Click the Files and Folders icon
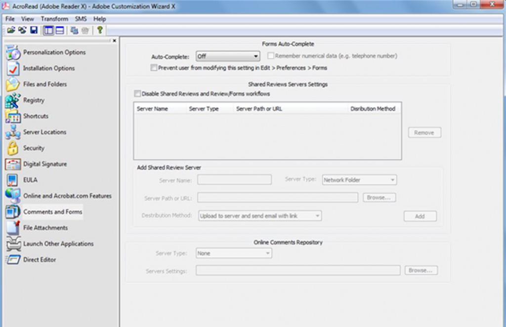The height and width of the screenshot is (327, 506). click(13, 84)
